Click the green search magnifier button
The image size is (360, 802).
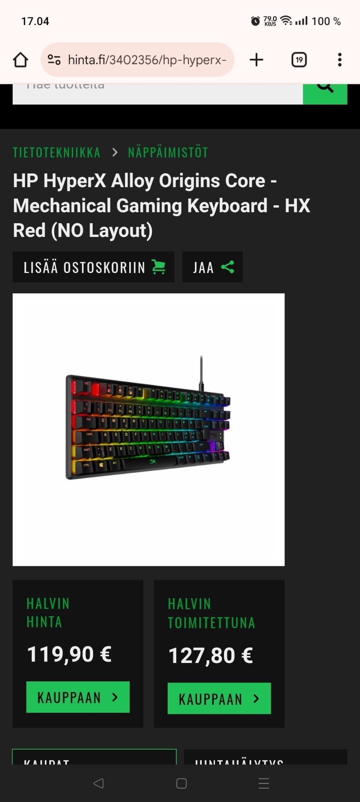pos(325,94)
